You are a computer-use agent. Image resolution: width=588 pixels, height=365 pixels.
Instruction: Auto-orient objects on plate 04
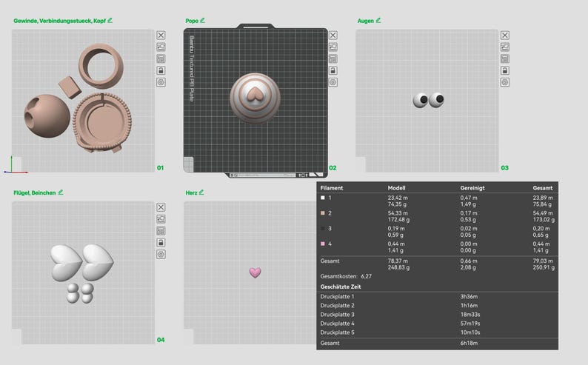[x=161, y=219]
